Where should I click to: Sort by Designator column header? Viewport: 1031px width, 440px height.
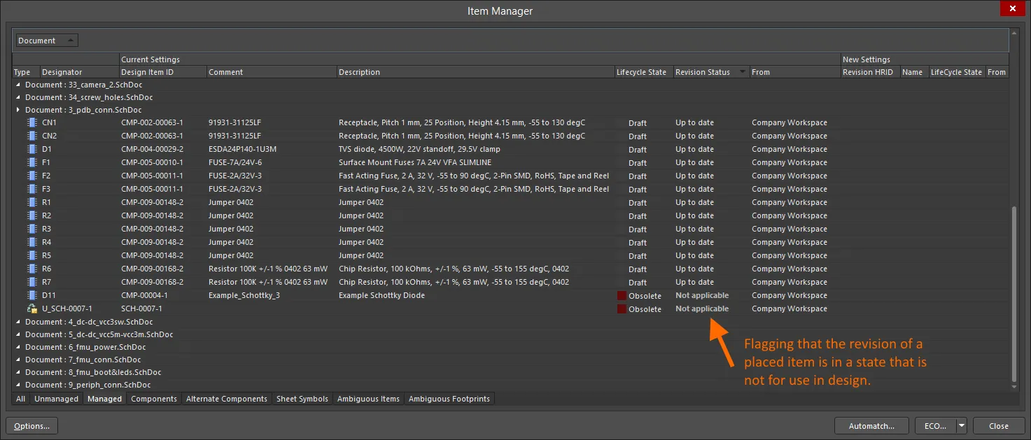click(79, 72)
